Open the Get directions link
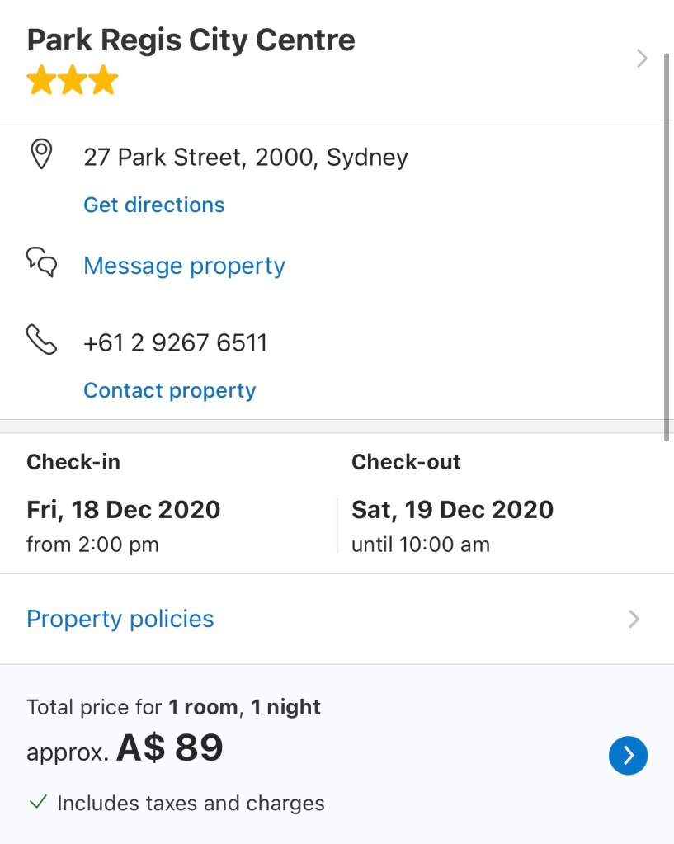The height and width of the screenshot is (844, 674). (x=154, y=205)
